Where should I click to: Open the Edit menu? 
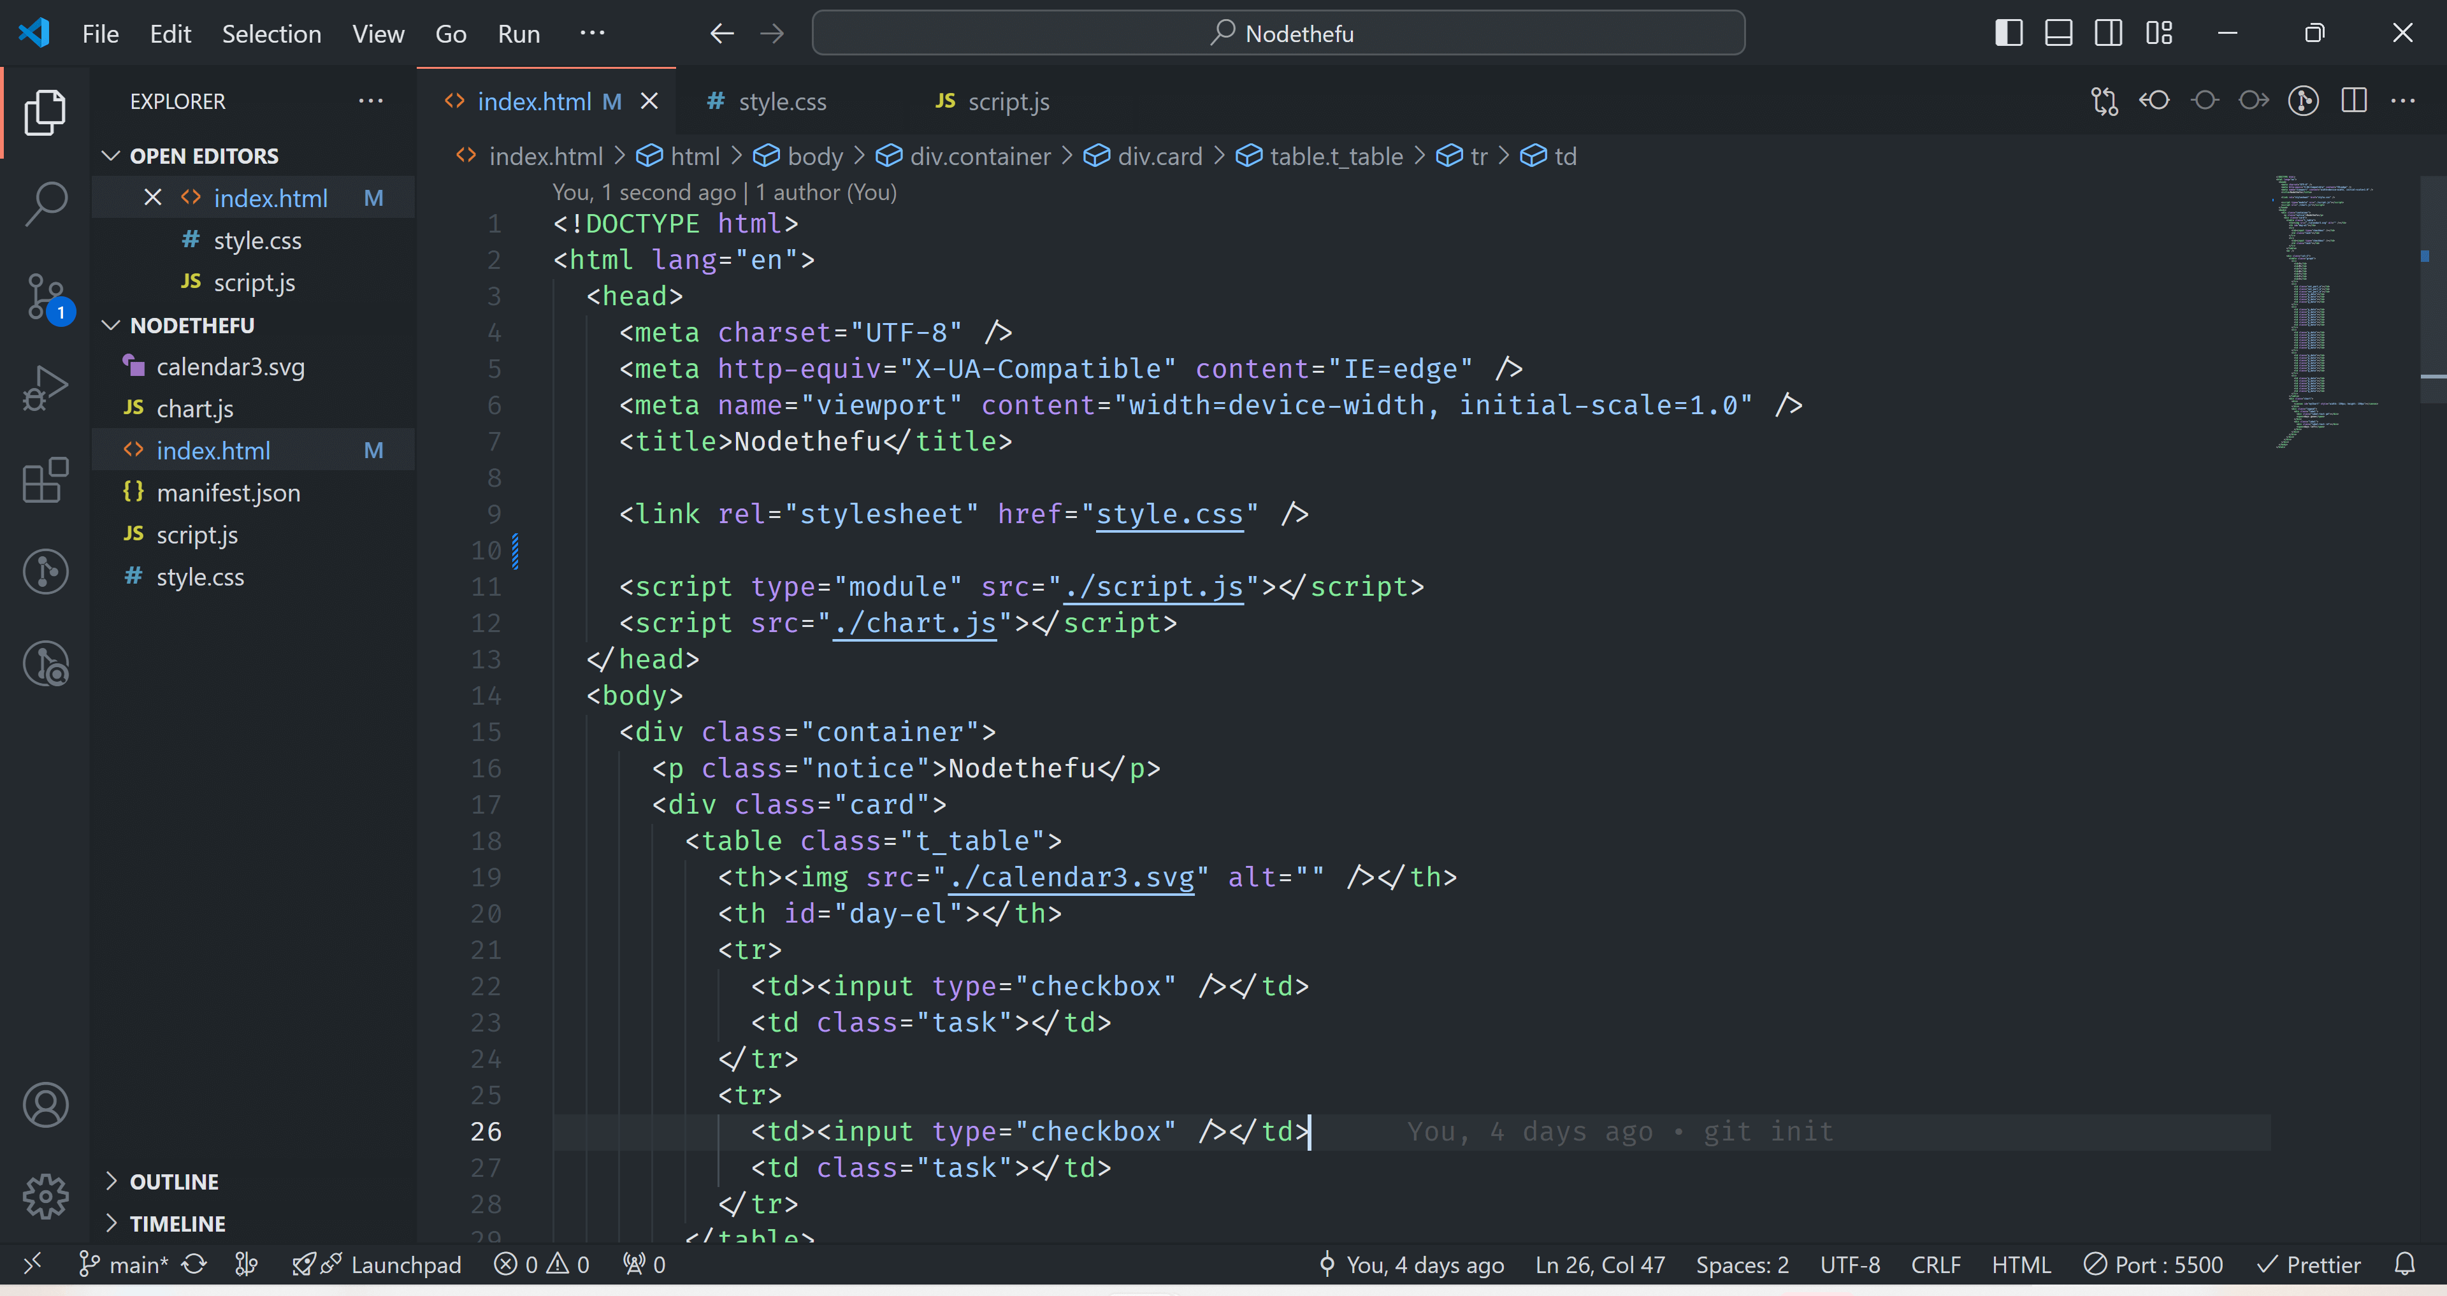point(170,33)
